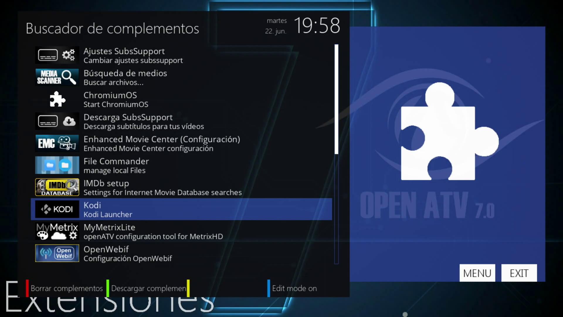The width and height of the screenshot is (563, 317).
Task: Click the ChromiumOS puzzle piece icon
Action: 57,99
